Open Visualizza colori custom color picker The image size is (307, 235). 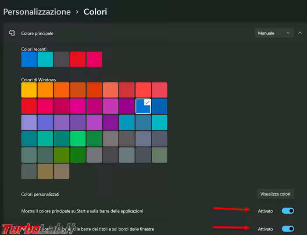[x=275, y=194]
